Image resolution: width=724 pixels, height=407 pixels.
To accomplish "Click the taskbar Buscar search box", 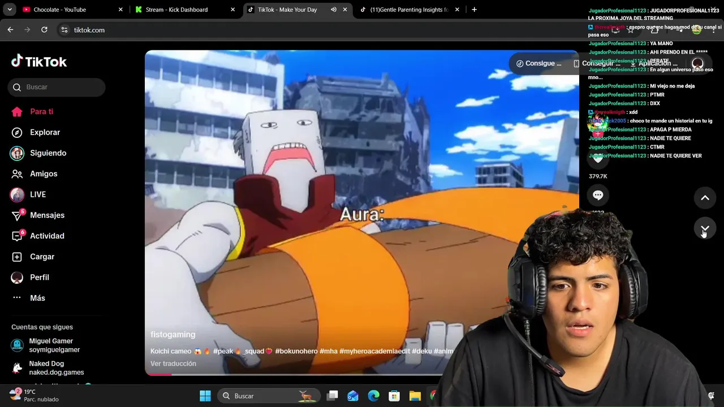I will point(269,396).
